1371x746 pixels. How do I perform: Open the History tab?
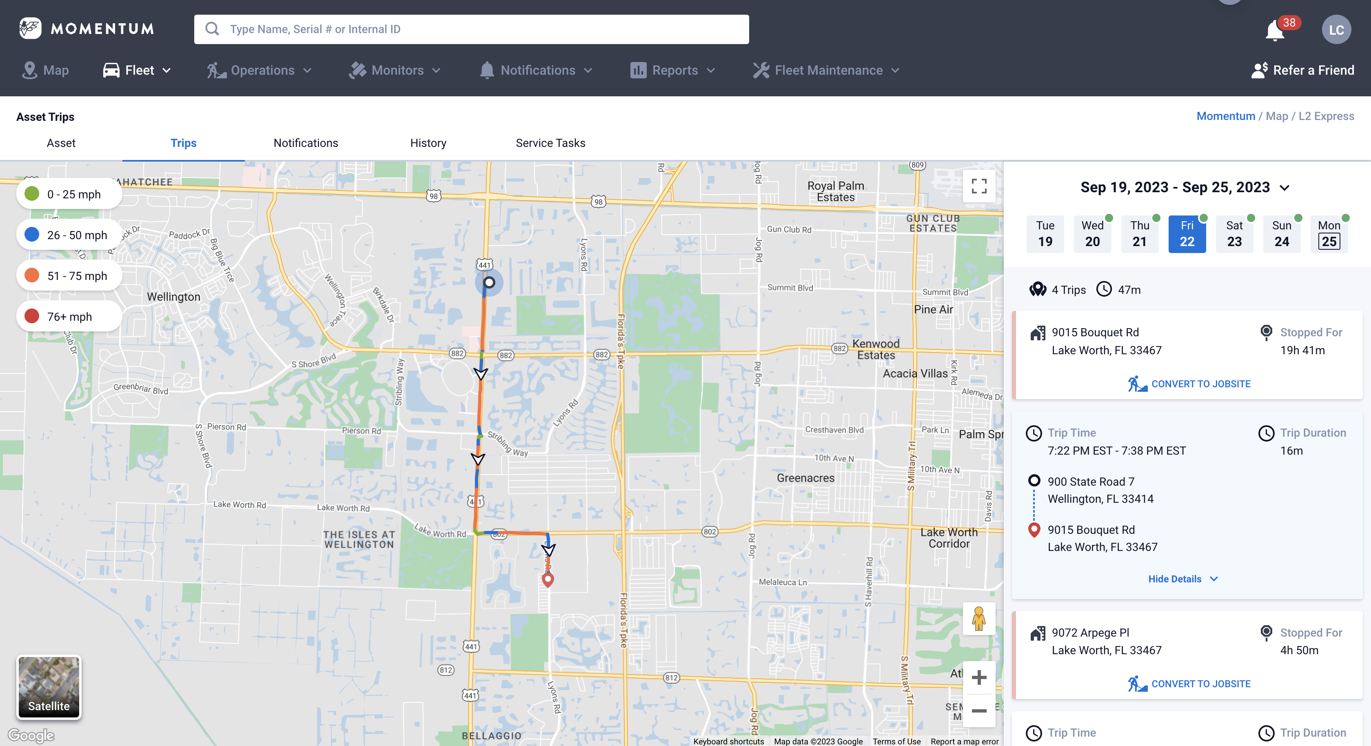pyautogui.click(x=428, y=143)
